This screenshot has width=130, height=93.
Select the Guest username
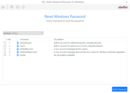pyautogui.click(x=23, y=46)
